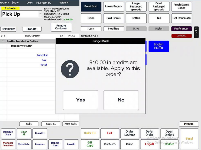201x150 pixels.
Task: Click the Coupons button
Action: pos(40,144)
